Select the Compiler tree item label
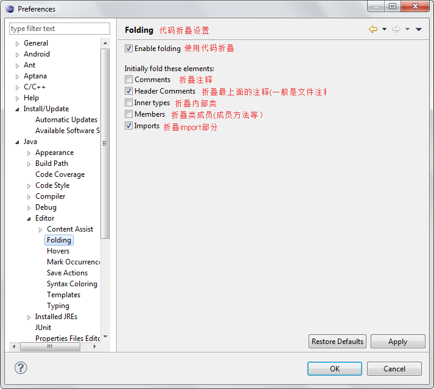This screenshot has width=434, height=389. pyautogui.click(x=50, y=196)
